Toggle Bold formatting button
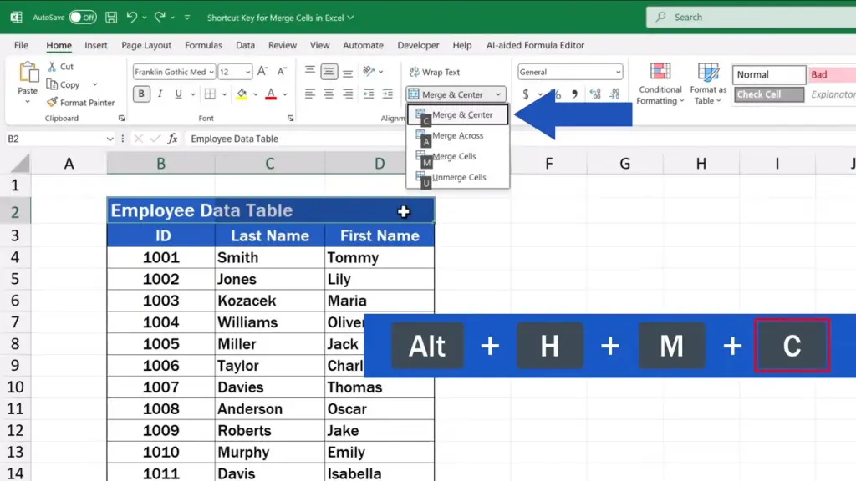This screenshot has width=856, height=481. pyautogui.click(x=142, y=94)
